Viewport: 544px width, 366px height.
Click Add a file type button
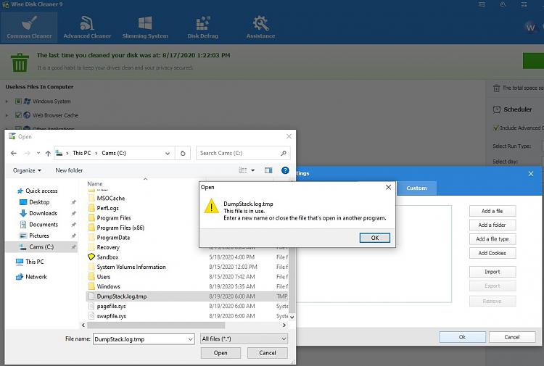(x=493, y=239)
